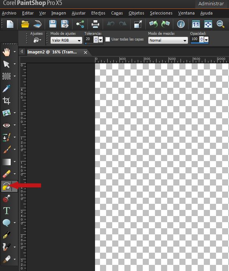Screen dimensions: 229x271
Task: Open the Capas menu
Action: coord(117,13)
